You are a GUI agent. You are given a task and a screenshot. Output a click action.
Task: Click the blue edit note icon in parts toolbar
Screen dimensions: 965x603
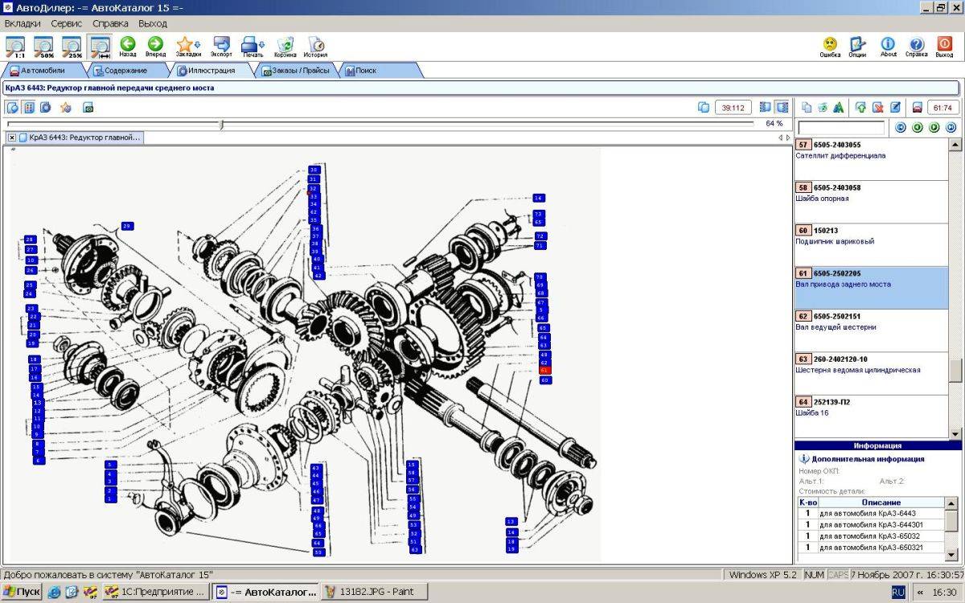tap(895, 107)
